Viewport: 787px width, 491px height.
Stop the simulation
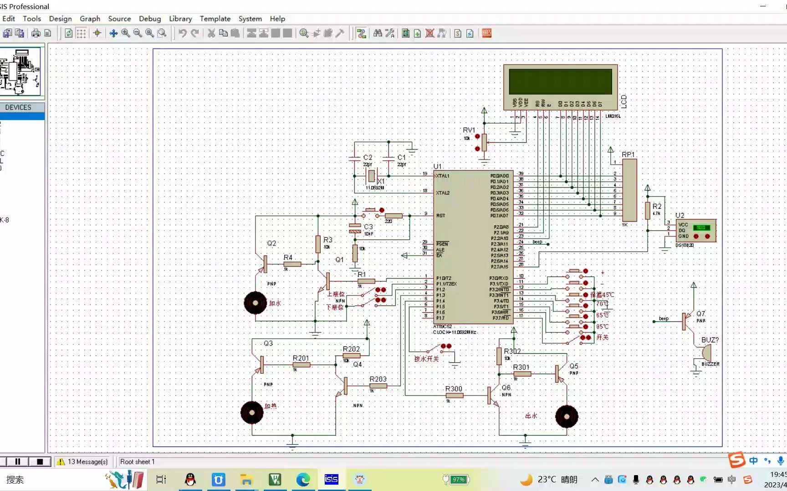tap(40, 461)
